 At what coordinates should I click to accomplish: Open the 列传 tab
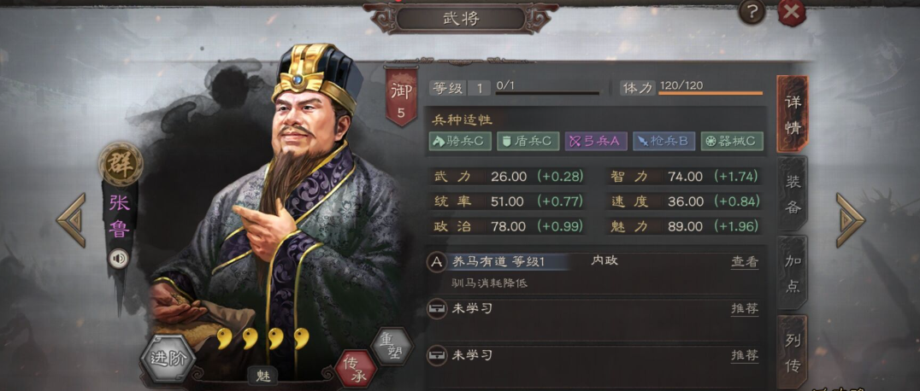click(x=792, y=352)
